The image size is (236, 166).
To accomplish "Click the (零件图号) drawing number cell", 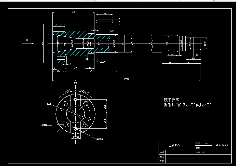I will click(221, 145).
